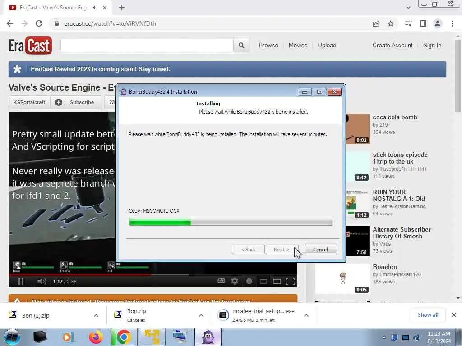Click the EraCast Rewind 2023 banner
Image resolution: width=462 pixels, height=346 pixels.
(x=227, y=69)
